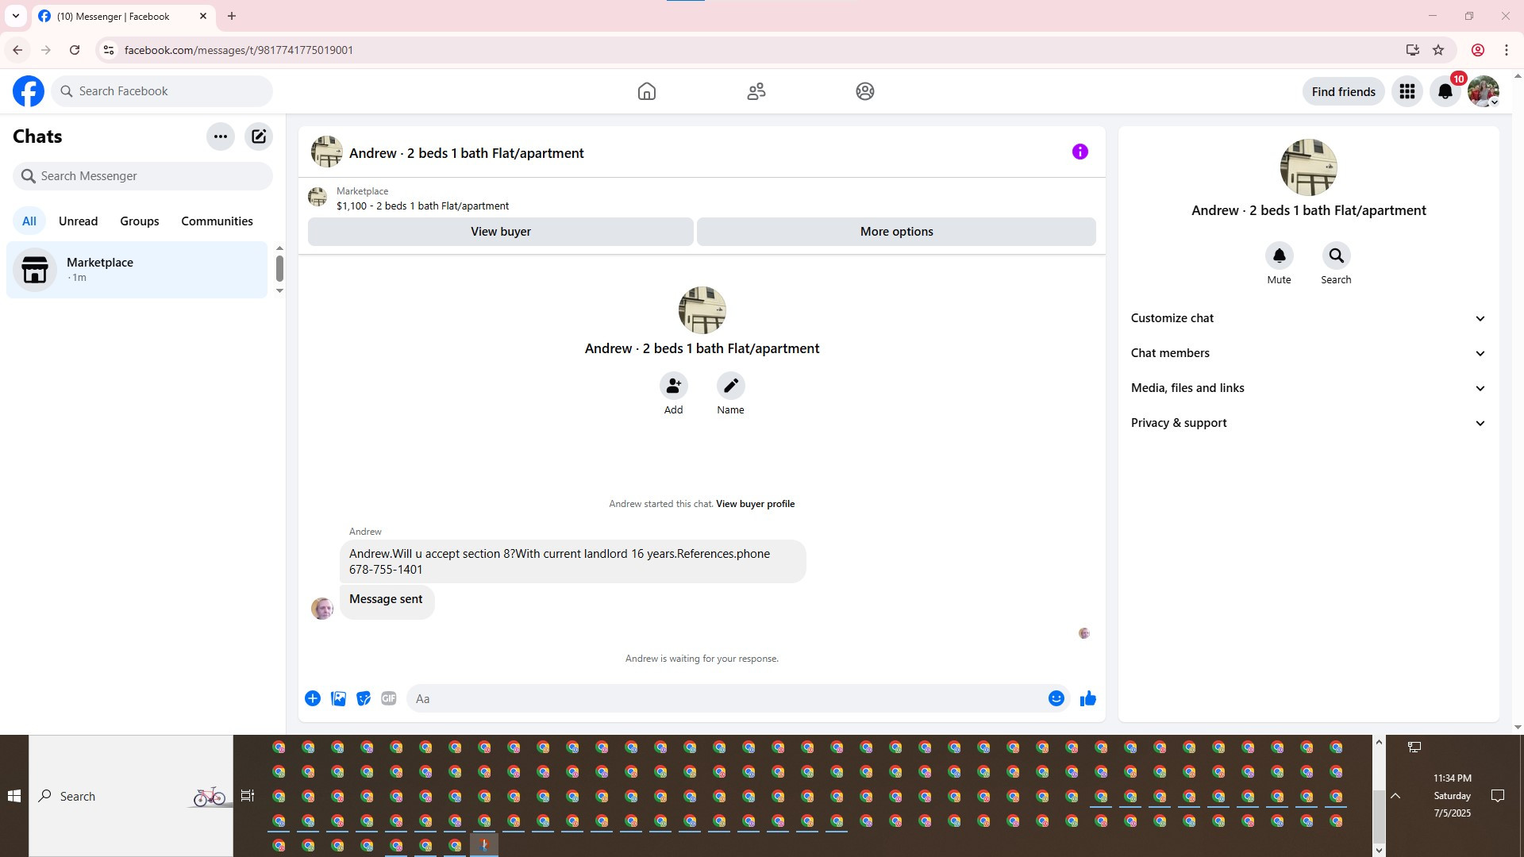Viewport: 1524px width, 857px height.
Task: Switch to the Communities tab
Action: 217,221
